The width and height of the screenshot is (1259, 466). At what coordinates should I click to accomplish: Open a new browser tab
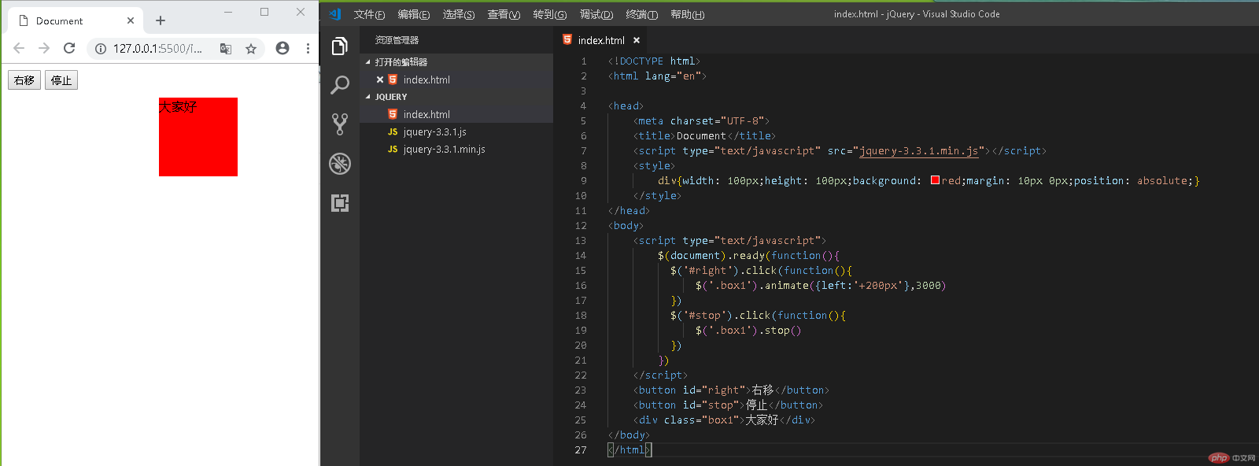point(161,20)
